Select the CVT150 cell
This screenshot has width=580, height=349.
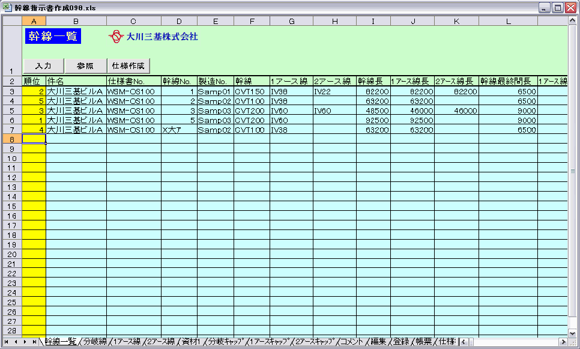[252, 91]
